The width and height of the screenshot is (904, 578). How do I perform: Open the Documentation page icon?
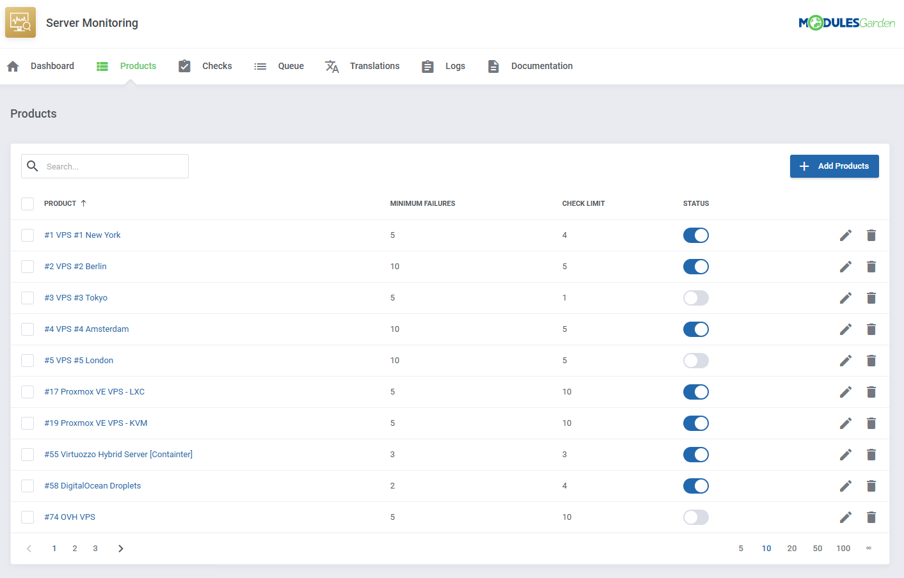pos(493,66)
